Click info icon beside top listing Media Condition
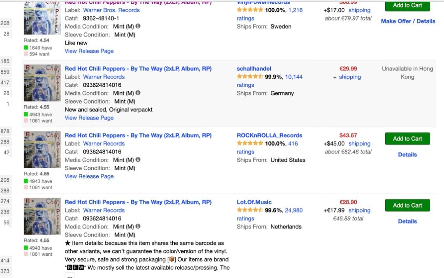The width and height of the screenshot is (444, 278). tap(138, 26)
